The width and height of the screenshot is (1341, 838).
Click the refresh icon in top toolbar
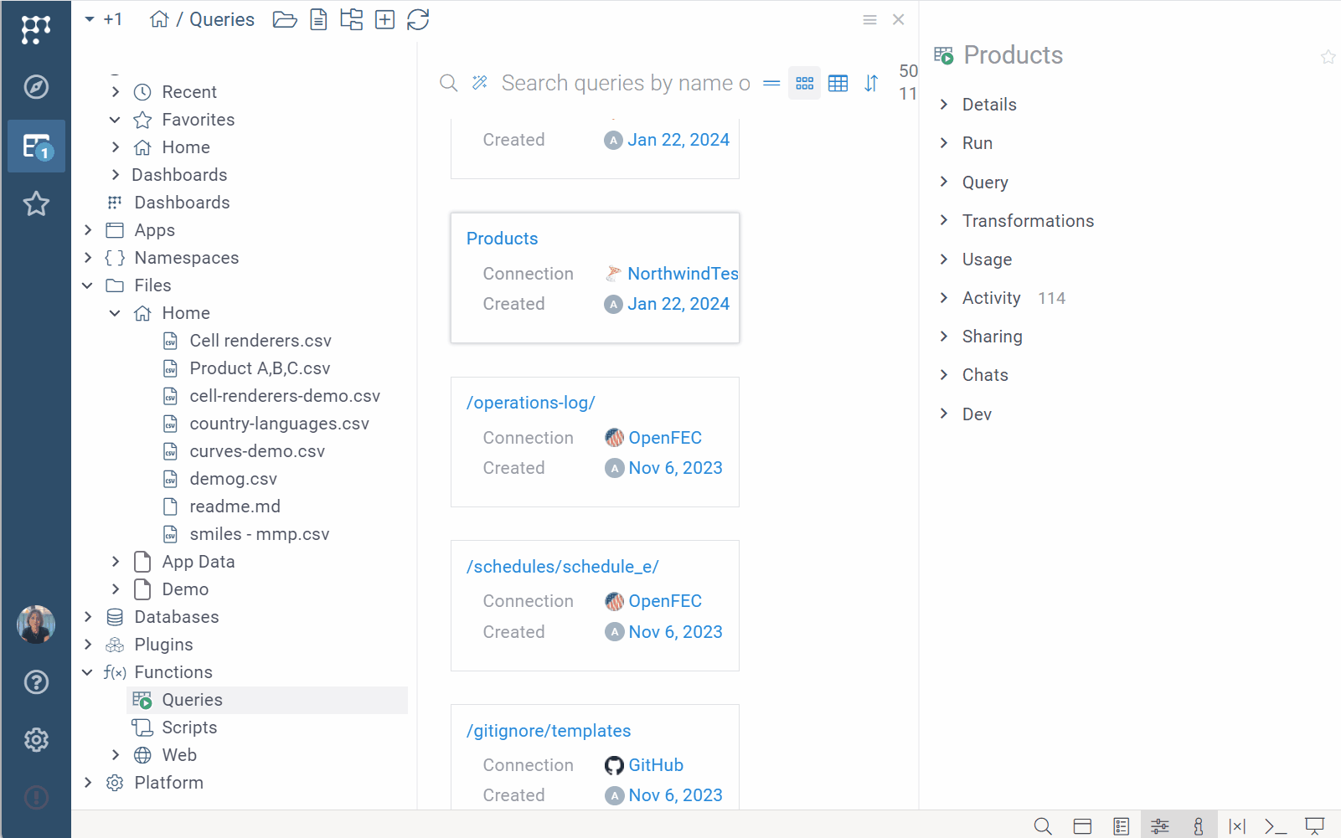point(418,19)
